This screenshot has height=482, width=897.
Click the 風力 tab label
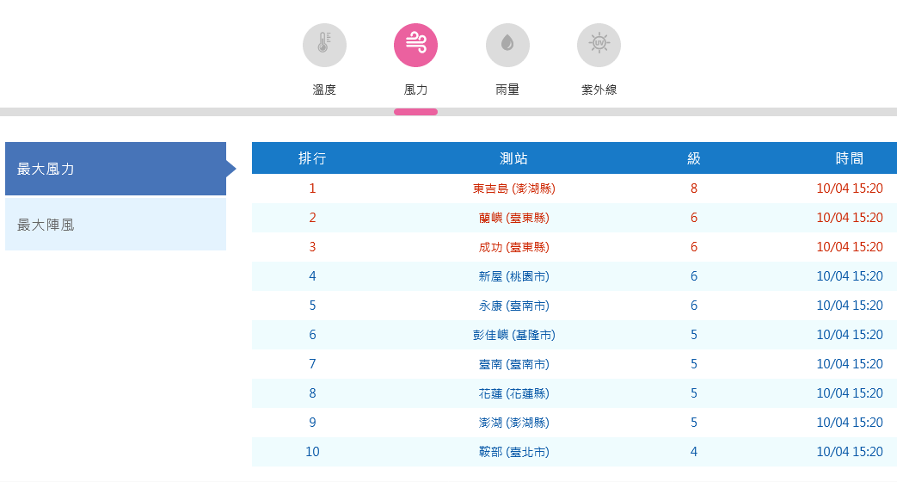415,90
